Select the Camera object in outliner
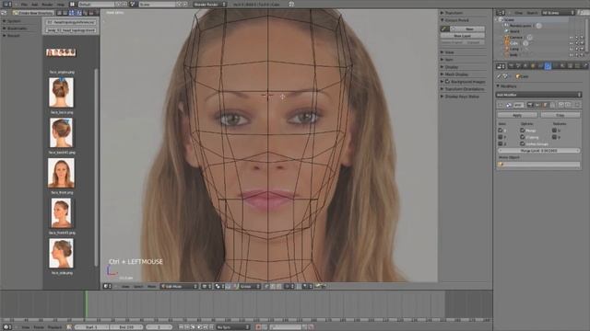 [x=516, y=37]
